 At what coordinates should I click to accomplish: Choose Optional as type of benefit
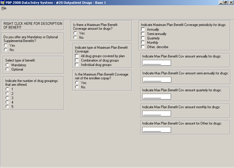pos(7,69)
